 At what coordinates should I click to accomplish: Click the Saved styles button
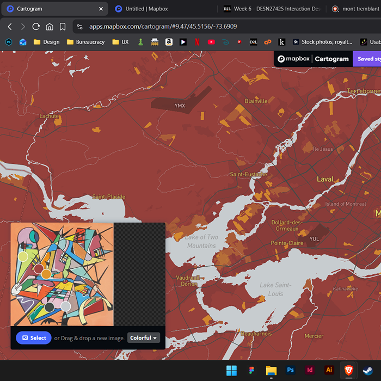click(367, 59)
